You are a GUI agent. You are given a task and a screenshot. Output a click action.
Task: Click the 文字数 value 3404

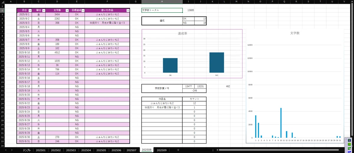coord(57,14)
